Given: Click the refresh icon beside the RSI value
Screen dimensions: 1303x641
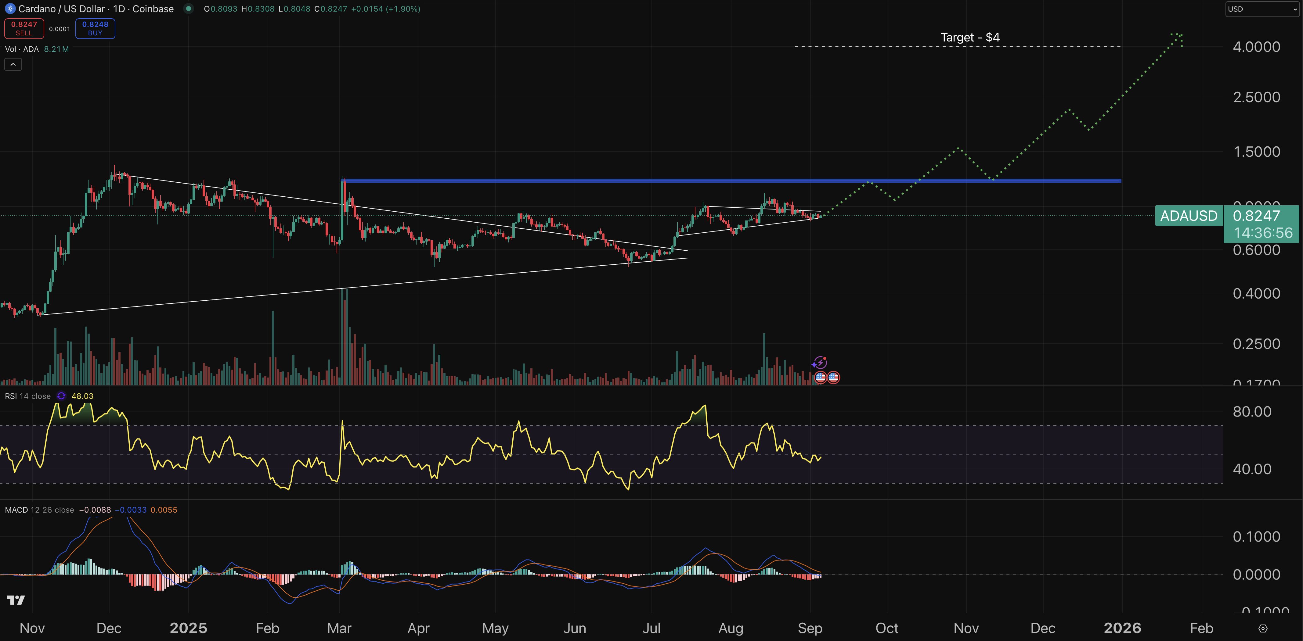Looking at the screenshot, I should (61, 396).
